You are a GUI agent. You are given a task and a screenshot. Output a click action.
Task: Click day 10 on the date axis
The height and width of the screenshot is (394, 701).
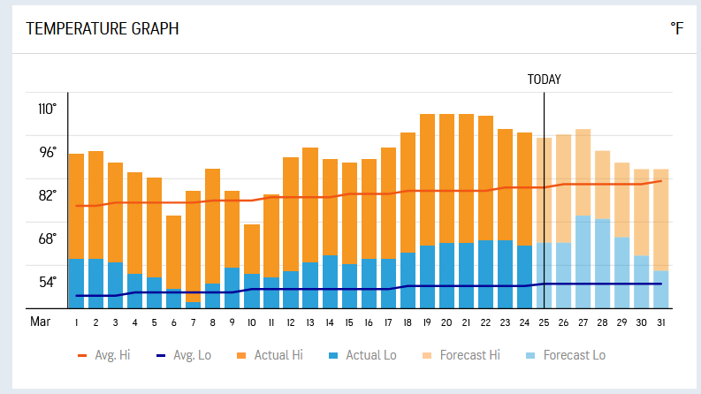point(252,322)
